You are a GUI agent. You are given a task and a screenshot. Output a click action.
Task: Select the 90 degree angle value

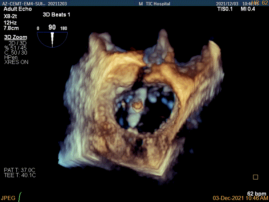click(x=52, y=27)
